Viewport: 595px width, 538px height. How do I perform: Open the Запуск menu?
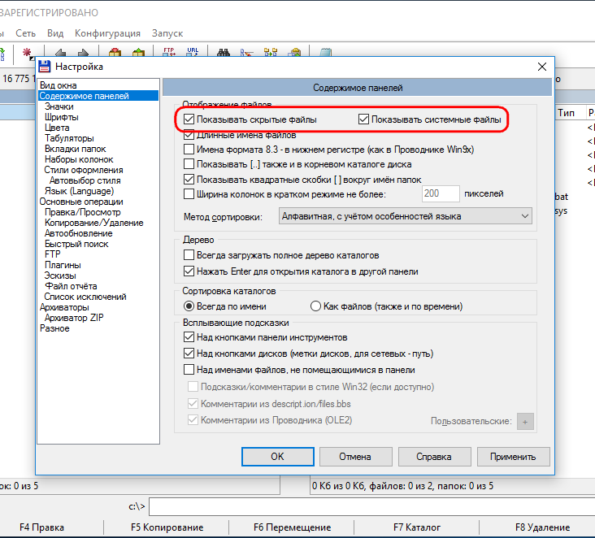coord(167,33)
